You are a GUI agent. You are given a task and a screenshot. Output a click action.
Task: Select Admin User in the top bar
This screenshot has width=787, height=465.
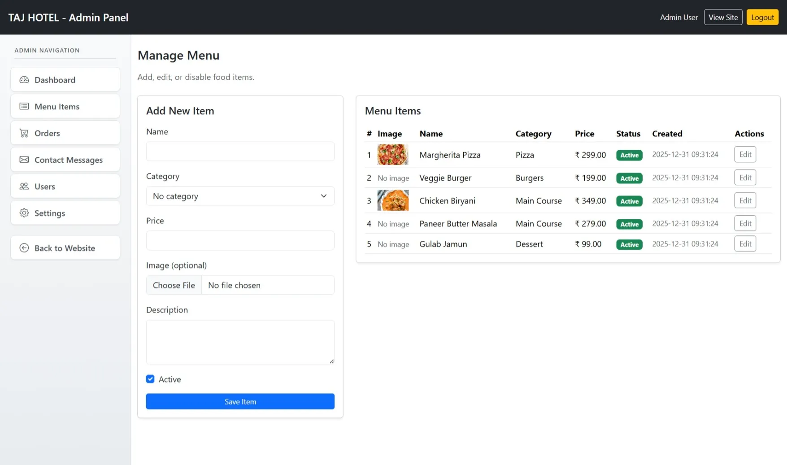(678, 17)
